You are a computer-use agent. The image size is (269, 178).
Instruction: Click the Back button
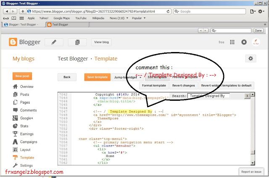67,77
